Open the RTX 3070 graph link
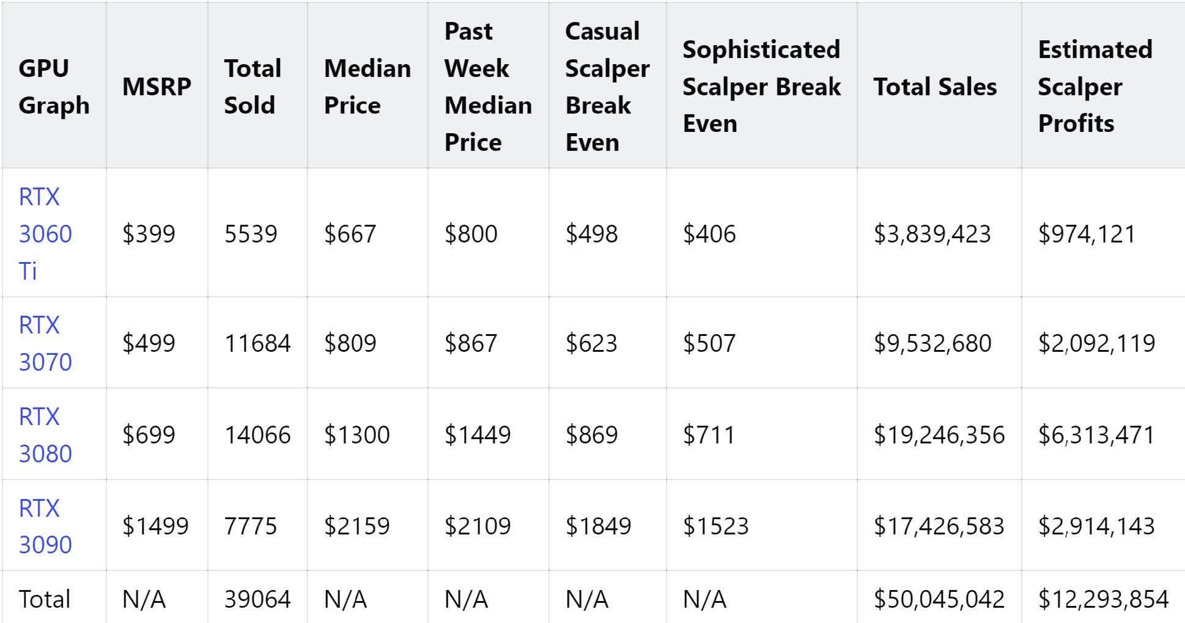Screen dimensions: 1185x623 click(x=45, y=343)
